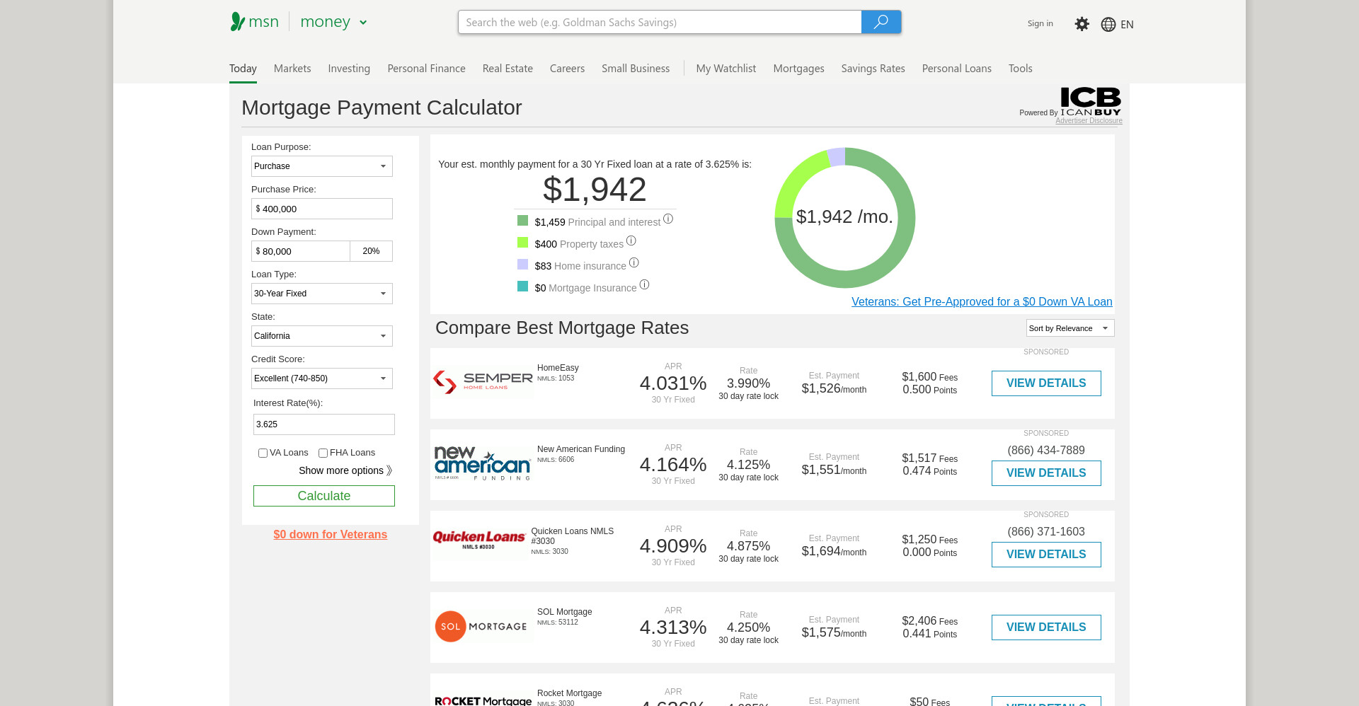Click the Principal and interest green swatch

pyautogui.click(x=522, y=221)
